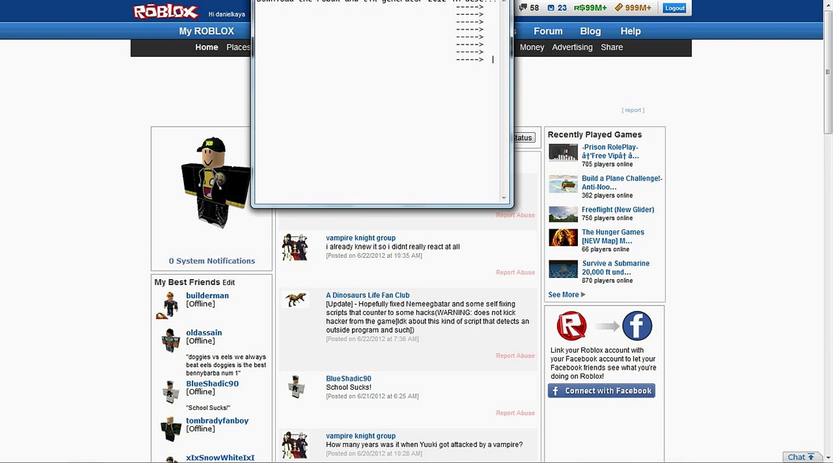Screen dimensions: 833x463
Task: Click the Robux balance 99M+
Action: tap(590, 8)
